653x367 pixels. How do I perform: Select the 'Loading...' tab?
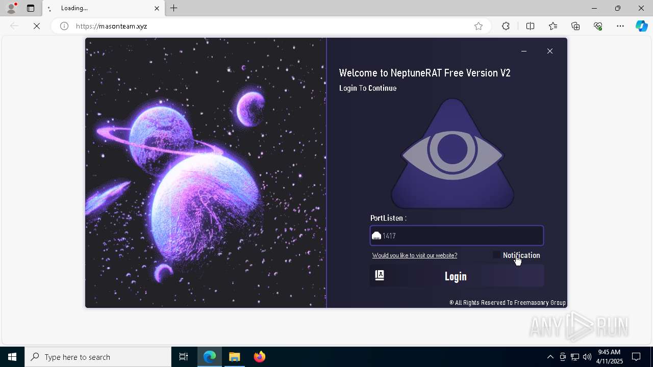point(103,8)
